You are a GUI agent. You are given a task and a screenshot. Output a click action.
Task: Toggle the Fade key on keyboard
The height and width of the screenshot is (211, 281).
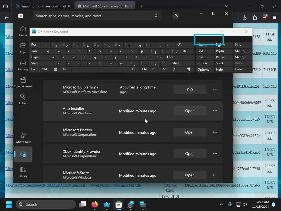point(242,69)
